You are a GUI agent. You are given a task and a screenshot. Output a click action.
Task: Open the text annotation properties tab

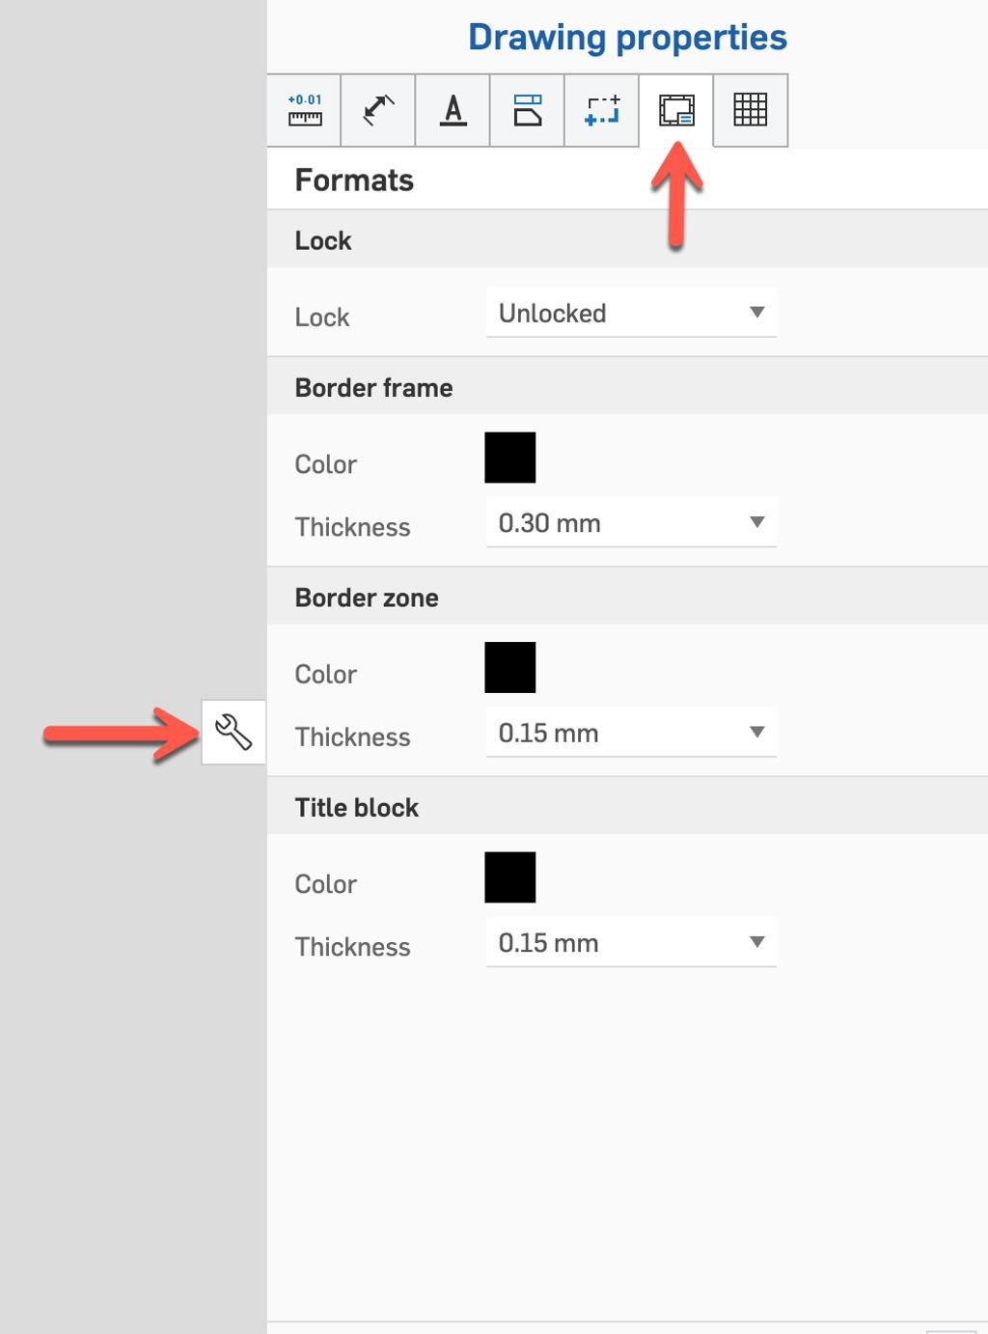452,111
